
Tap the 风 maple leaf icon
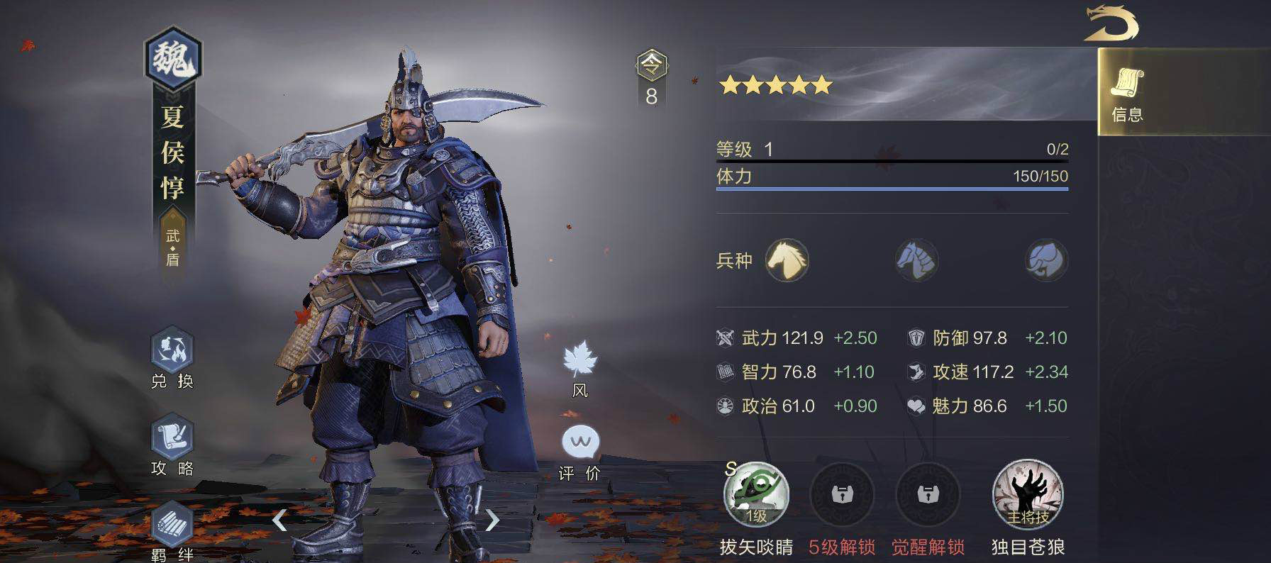point(580,359)
